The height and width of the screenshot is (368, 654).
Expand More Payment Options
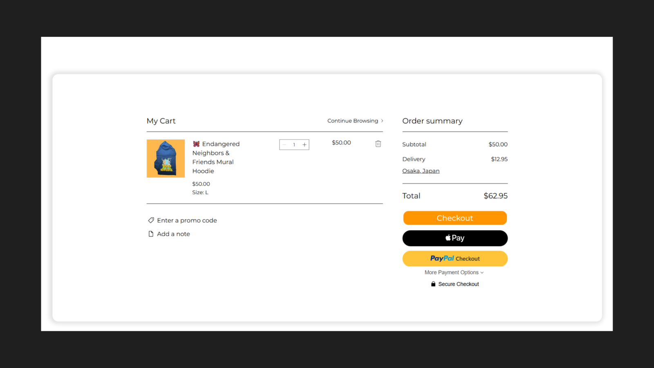(454, 272)
